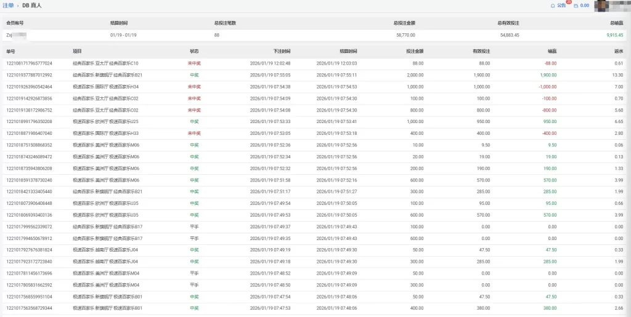Open the 公告 announcements link
The image size is (631, 317).
[x=561, y=6]
